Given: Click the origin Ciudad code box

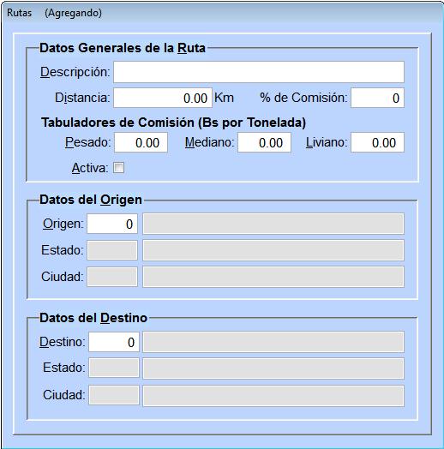Looking at the screenshot, I should (112, 277).
